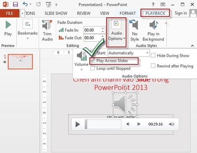Enable Rewind after Playing checkbox
The image size is (197, 153).
[x=153, y=66]
